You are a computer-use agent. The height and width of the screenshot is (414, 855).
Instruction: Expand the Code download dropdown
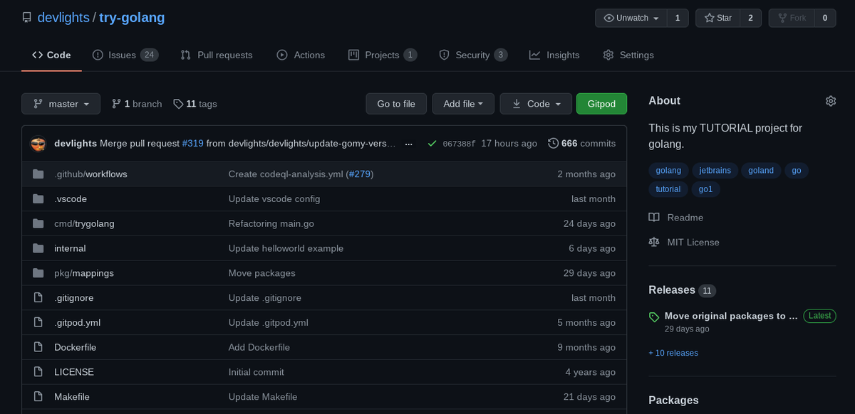[536, 104]
